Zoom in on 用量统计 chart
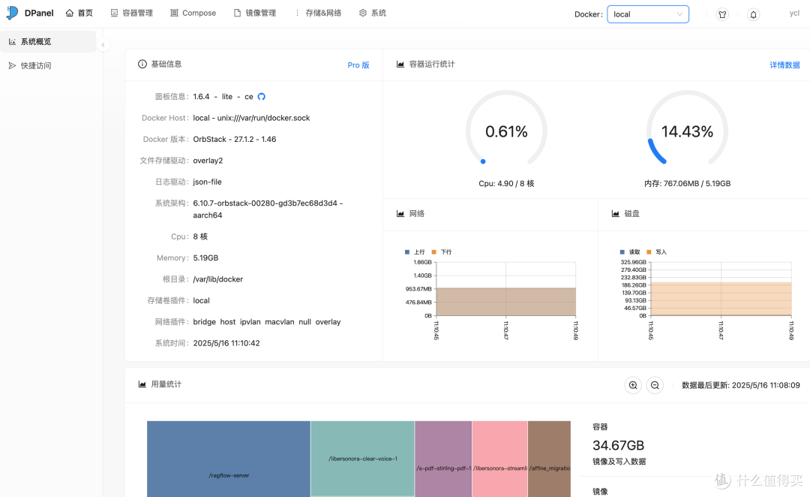The image size is (810, 497). click(633, 384)
